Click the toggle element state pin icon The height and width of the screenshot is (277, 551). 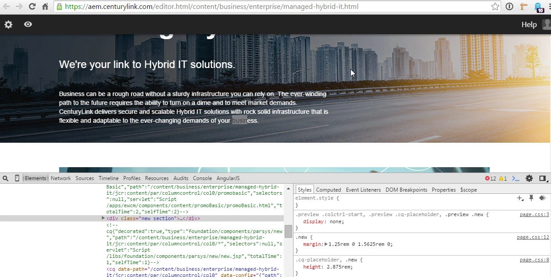[531, 198]
